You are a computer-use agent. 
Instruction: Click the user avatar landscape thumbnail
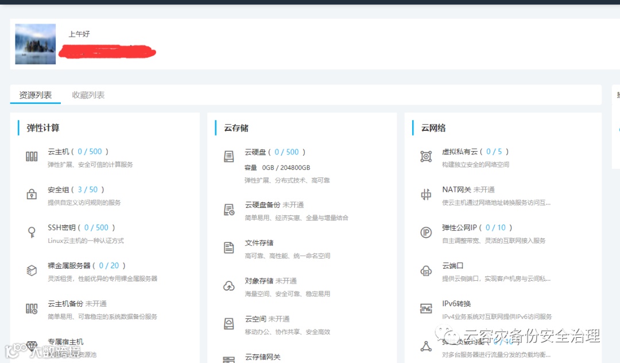click(x=35, y=44)
